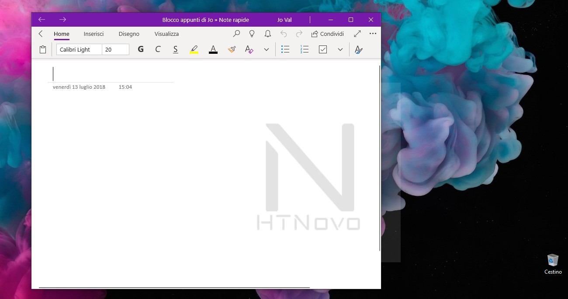The image size is (568, 299).
Task: Toggle italic with the C button
Action: [158, 49]
